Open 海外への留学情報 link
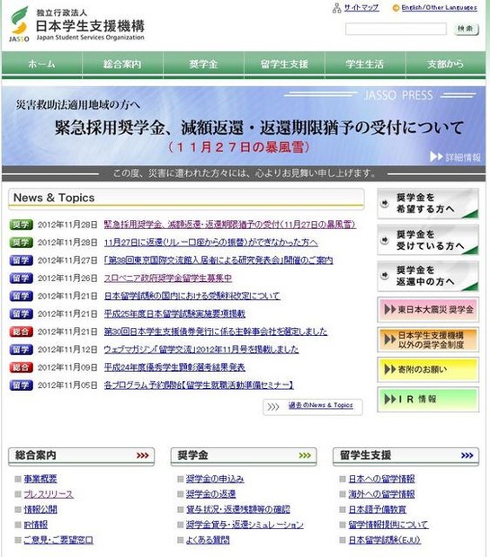 [x=381, y=494]
